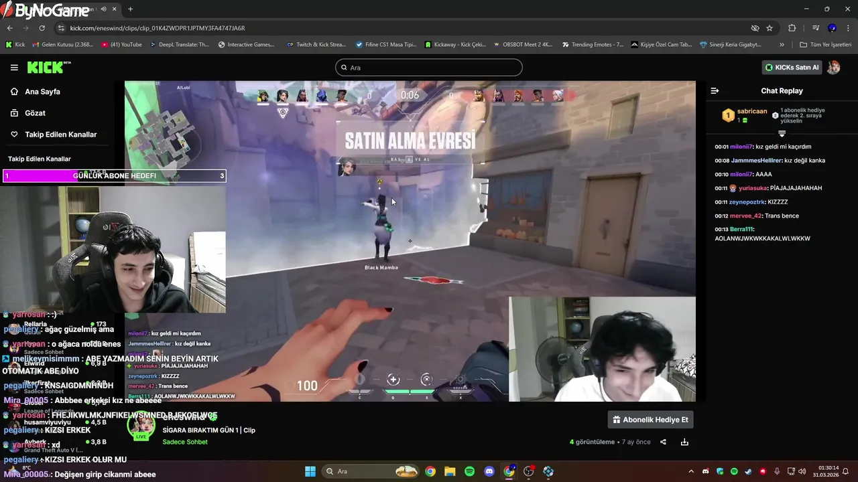Open the Chrome profile avatar
This screenshot has width=858, height=482.
[x=832, y=28]
